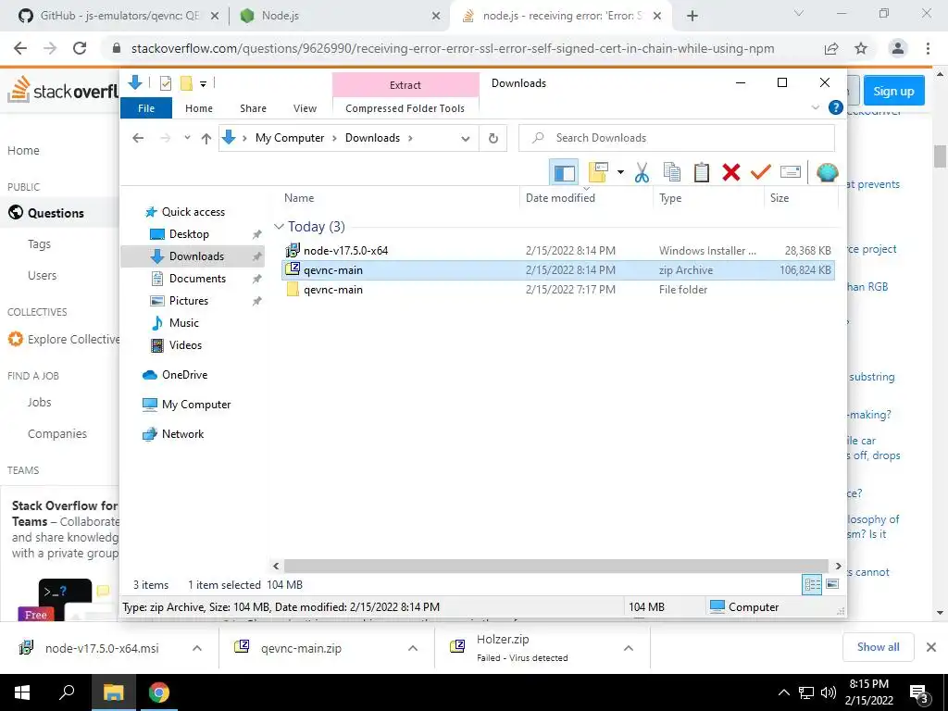Open the Chrome three-dot menu
Screen dimensions: 948x711
928,48
